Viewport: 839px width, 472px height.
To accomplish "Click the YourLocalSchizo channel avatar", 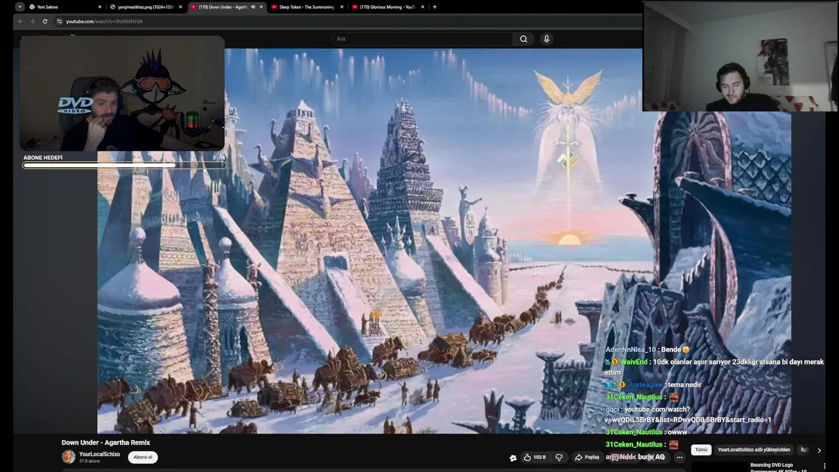I will click(68, 457).
